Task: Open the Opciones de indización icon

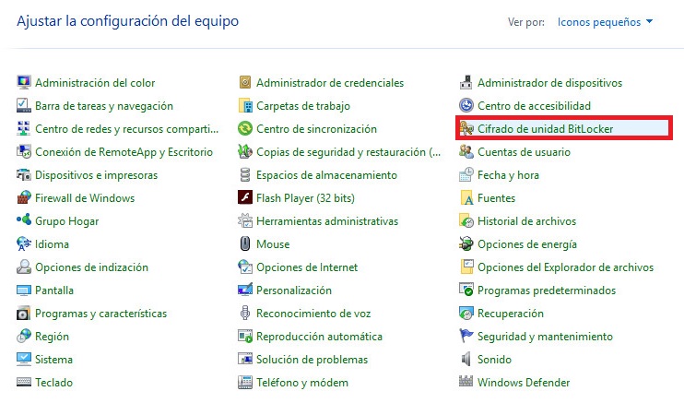Action: click(x=24, y=267)
